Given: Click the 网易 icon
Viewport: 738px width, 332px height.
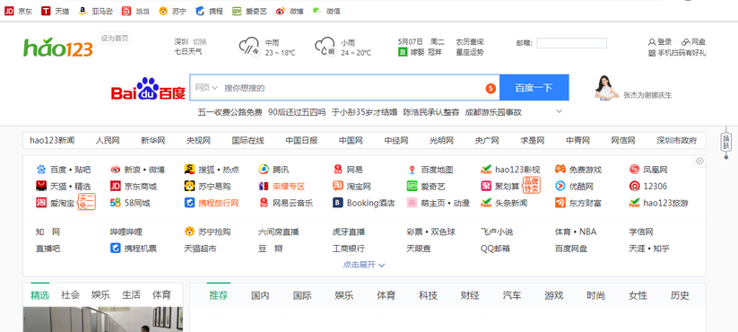Looking at the screenshot, I should coord(338,169).
